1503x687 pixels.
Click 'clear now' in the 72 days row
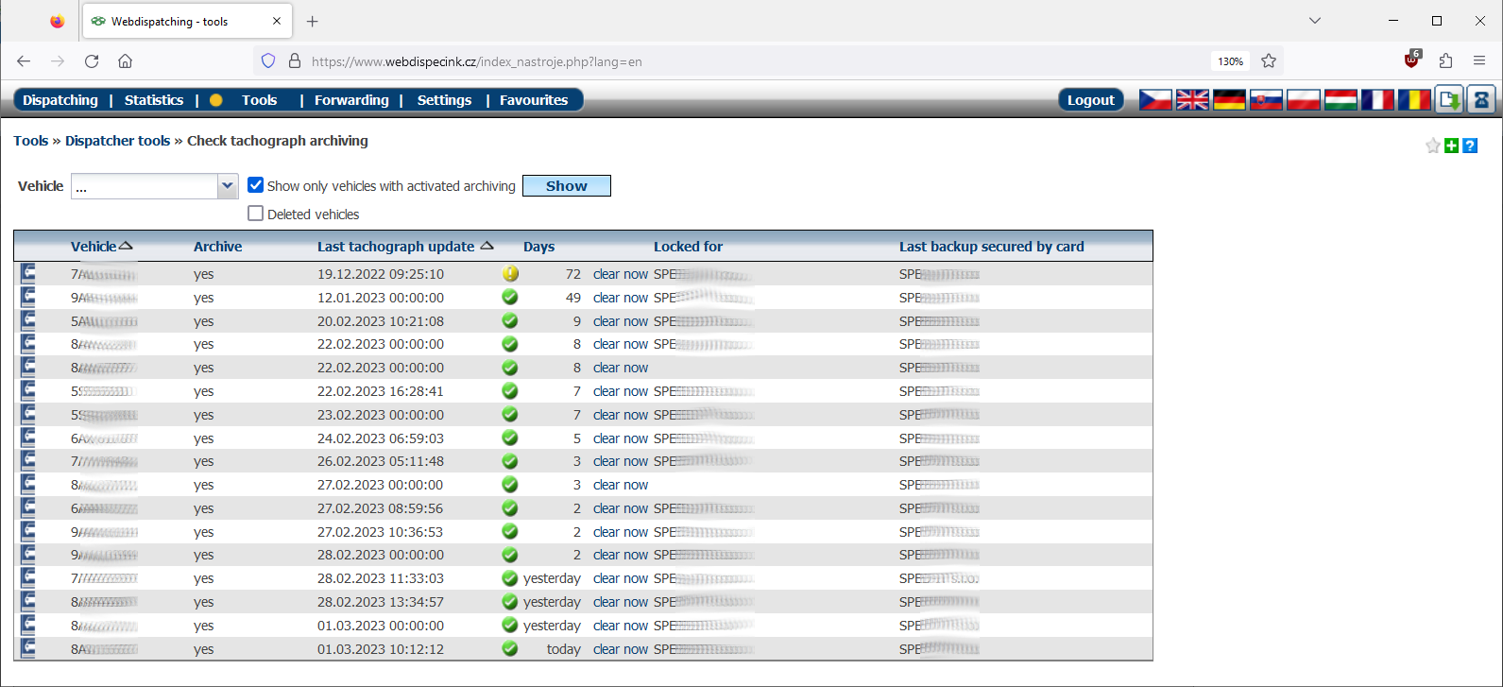coord(621,274)
